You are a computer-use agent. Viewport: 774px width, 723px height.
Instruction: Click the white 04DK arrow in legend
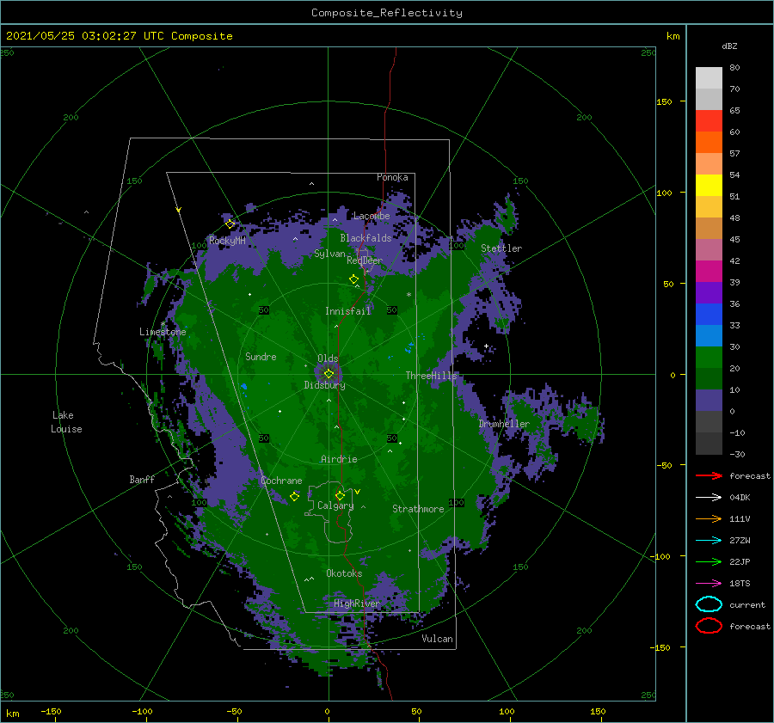pyautogui.click(x=709, y=498)
